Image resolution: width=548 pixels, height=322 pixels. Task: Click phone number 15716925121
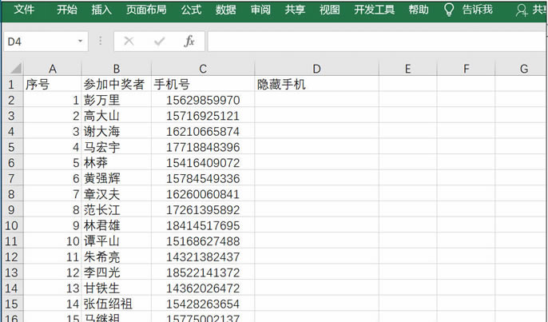(203, 116)
